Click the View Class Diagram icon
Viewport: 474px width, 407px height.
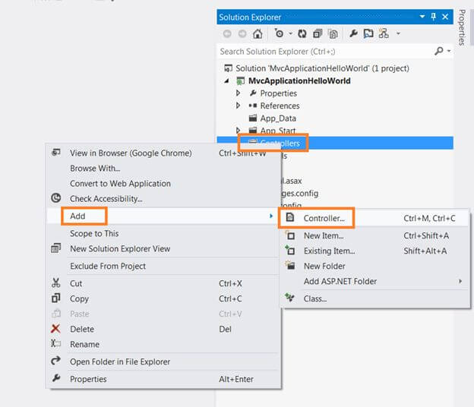(384, 33)
